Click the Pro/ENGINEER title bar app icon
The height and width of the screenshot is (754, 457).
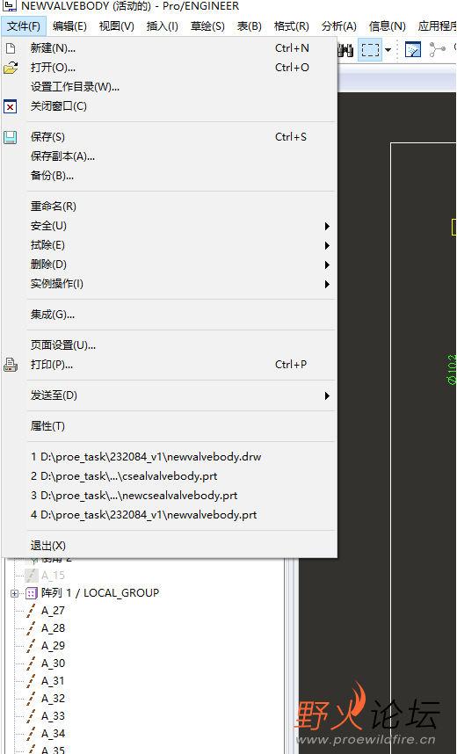click(9, 6)
